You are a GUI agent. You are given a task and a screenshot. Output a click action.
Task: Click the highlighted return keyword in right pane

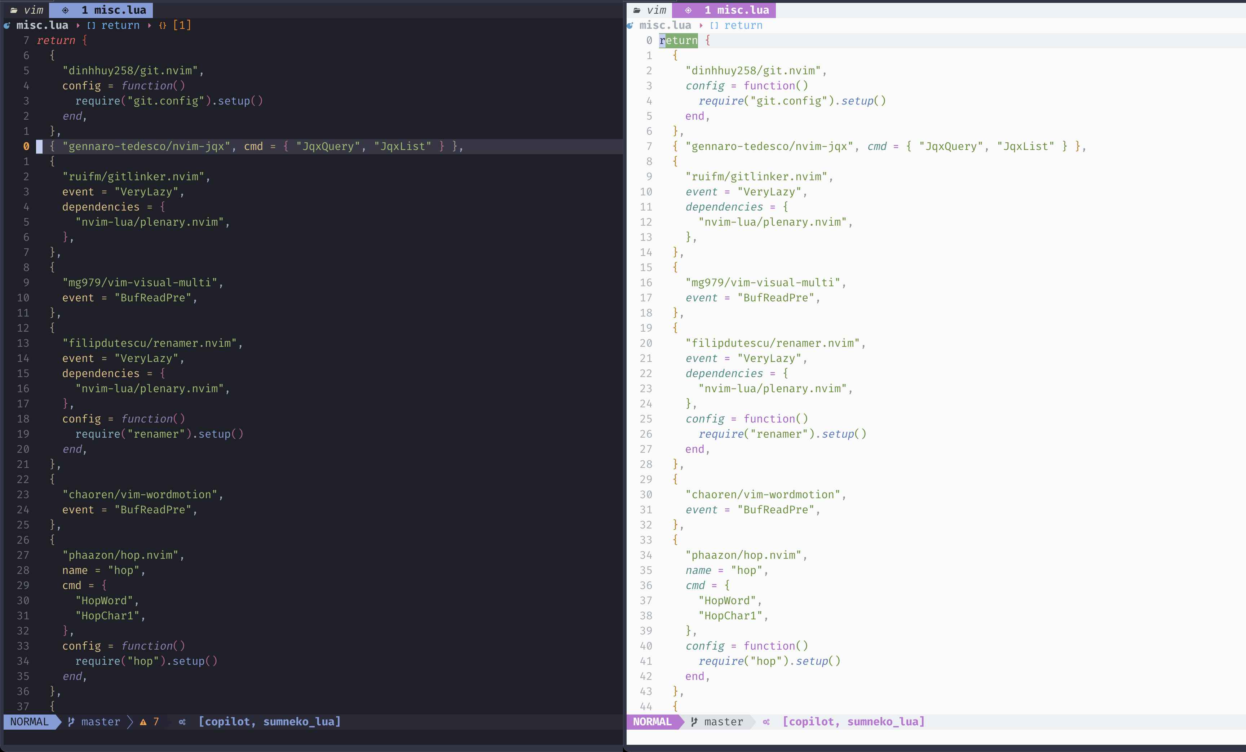click(678, 40)
